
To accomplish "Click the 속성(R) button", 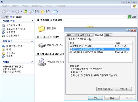I will click(123, 89).
